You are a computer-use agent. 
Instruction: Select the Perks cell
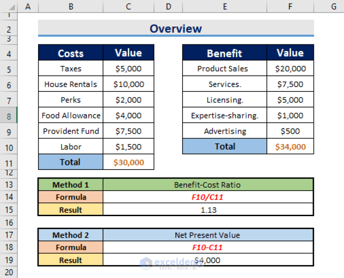coord(71,100)
